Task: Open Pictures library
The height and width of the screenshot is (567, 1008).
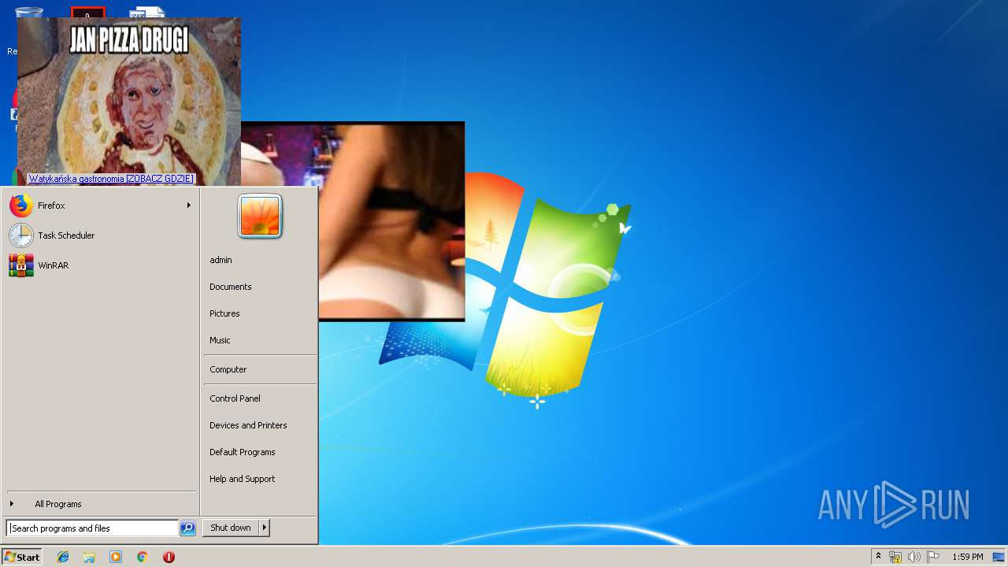Action: [224, 313]
